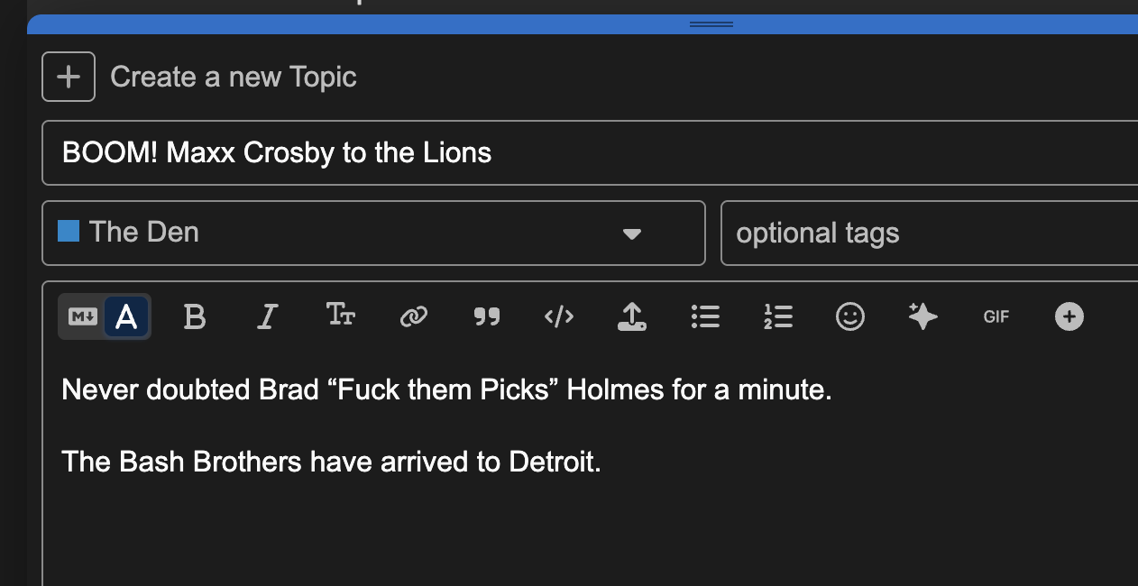Image resolution: width=1138 pixels, height=586 pixels.
Task: Add a blockquote with the quote icon
Action: point(487,316)
